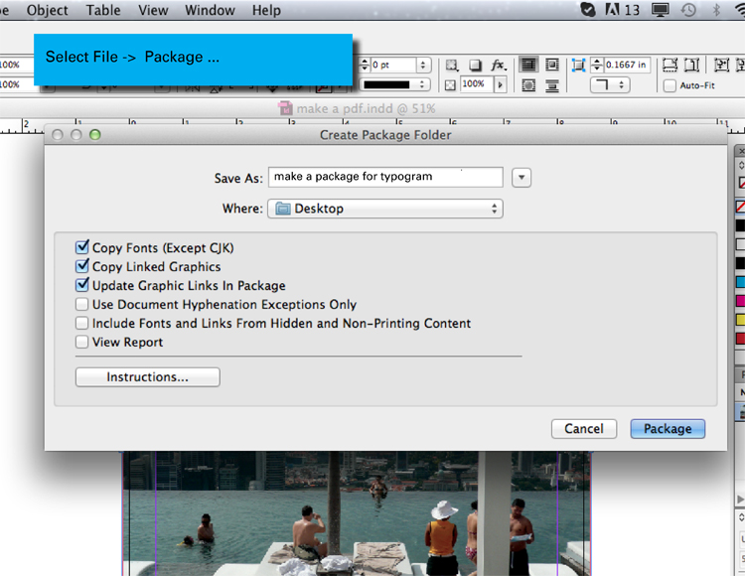Uncheck Copy Fonts (Except CJK)
The image size is (745, 576).
[82, 247]
